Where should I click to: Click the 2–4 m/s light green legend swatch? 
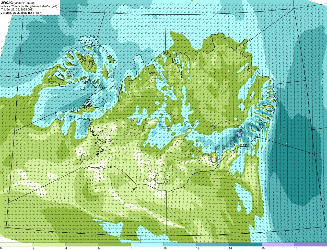(x=49, y=245)
